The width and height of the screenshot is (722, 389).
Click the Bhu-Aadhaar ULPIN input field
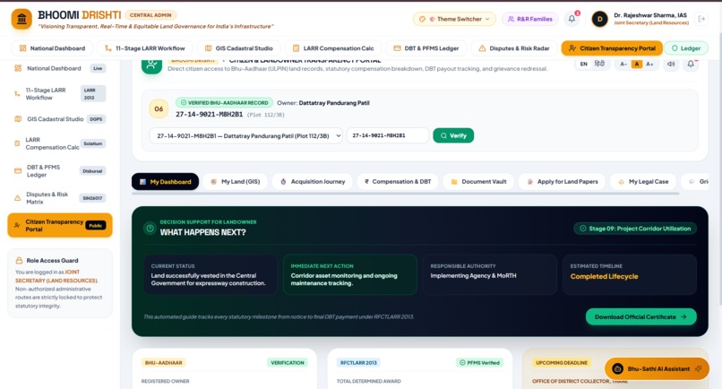(x=388, y=135)
